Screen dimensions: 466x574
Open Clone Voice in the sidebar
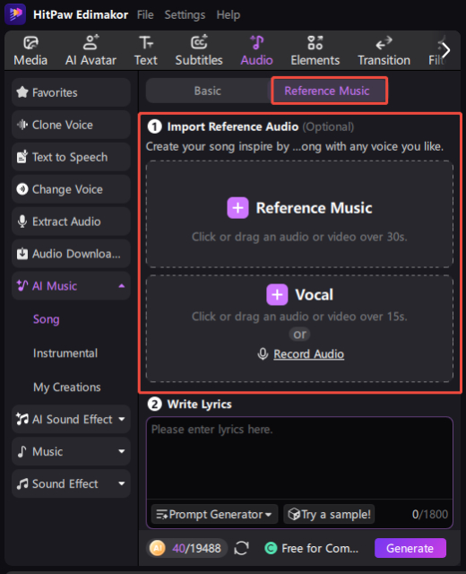[x=71, y=125]
